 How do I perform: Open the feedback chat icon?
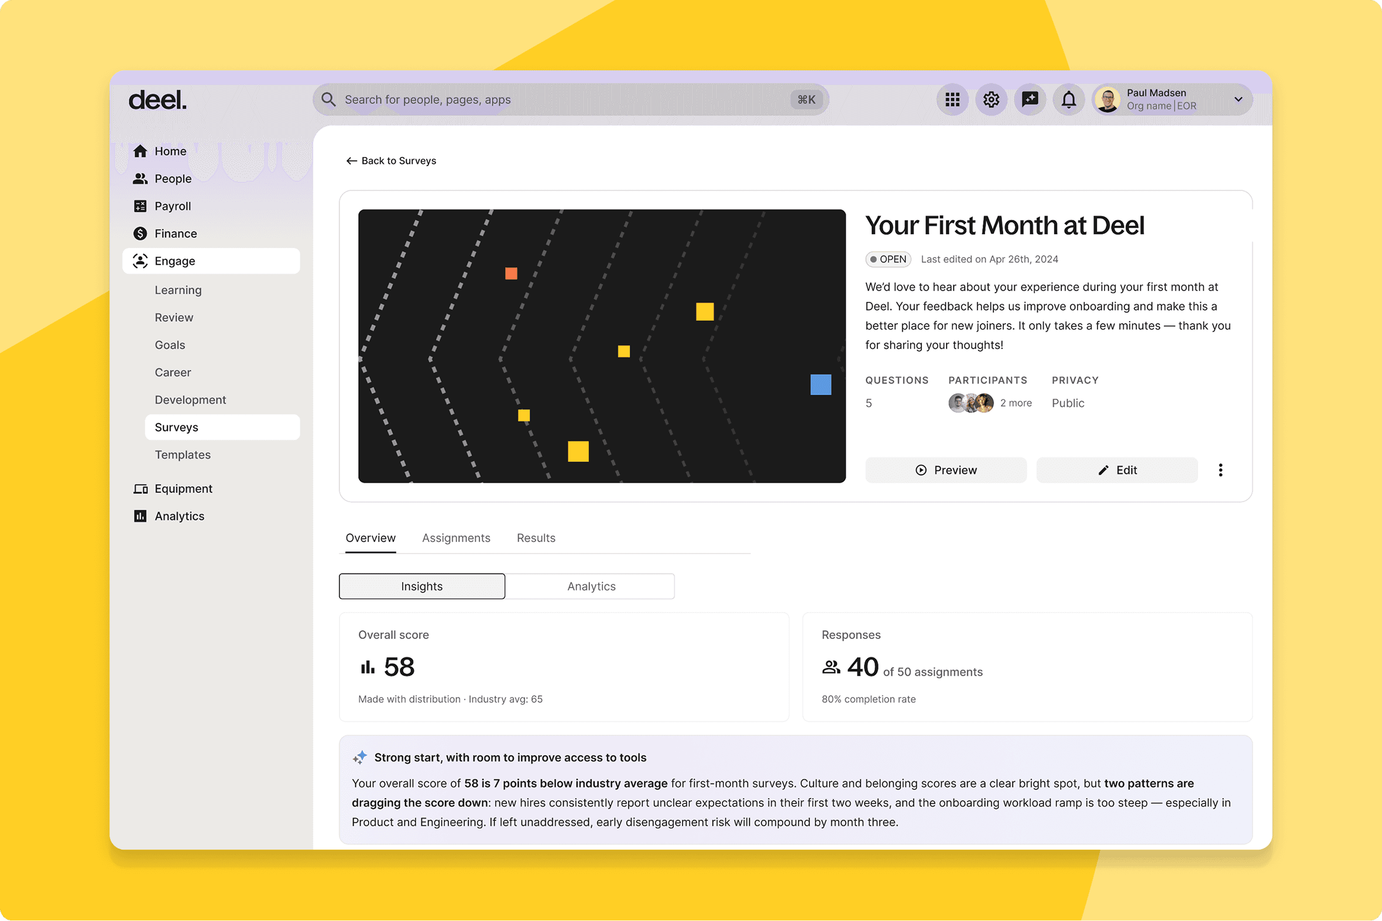tap(1030, 99)
